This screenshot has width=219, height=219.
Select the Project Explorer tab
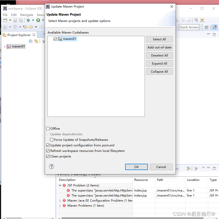tap(19, 35)
